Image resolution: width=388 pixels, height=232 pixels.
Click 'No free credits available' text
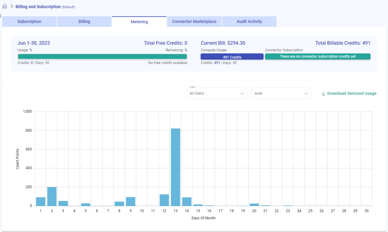click(168, 63)
